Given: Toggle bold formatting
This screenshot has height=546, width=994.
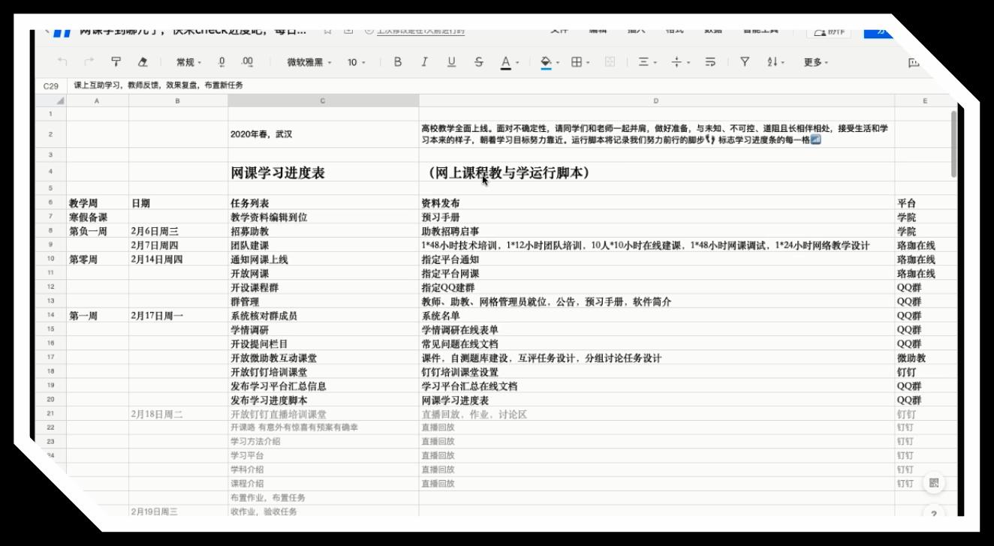Looking at the screenshot, I should pyautogui.click(x=398, y=62).
